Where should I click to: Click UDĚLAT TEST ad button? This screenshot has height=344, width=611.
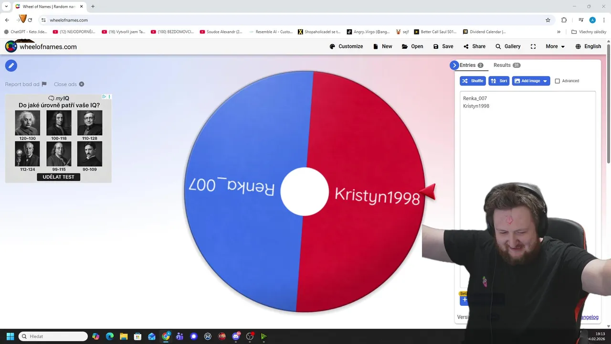point(58,177)
